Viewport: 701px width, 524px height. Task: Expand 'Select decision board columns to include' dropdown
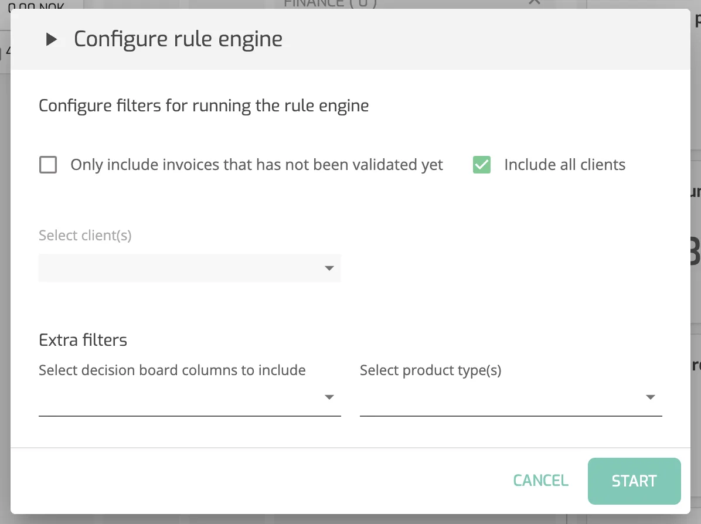coord(189,397)
